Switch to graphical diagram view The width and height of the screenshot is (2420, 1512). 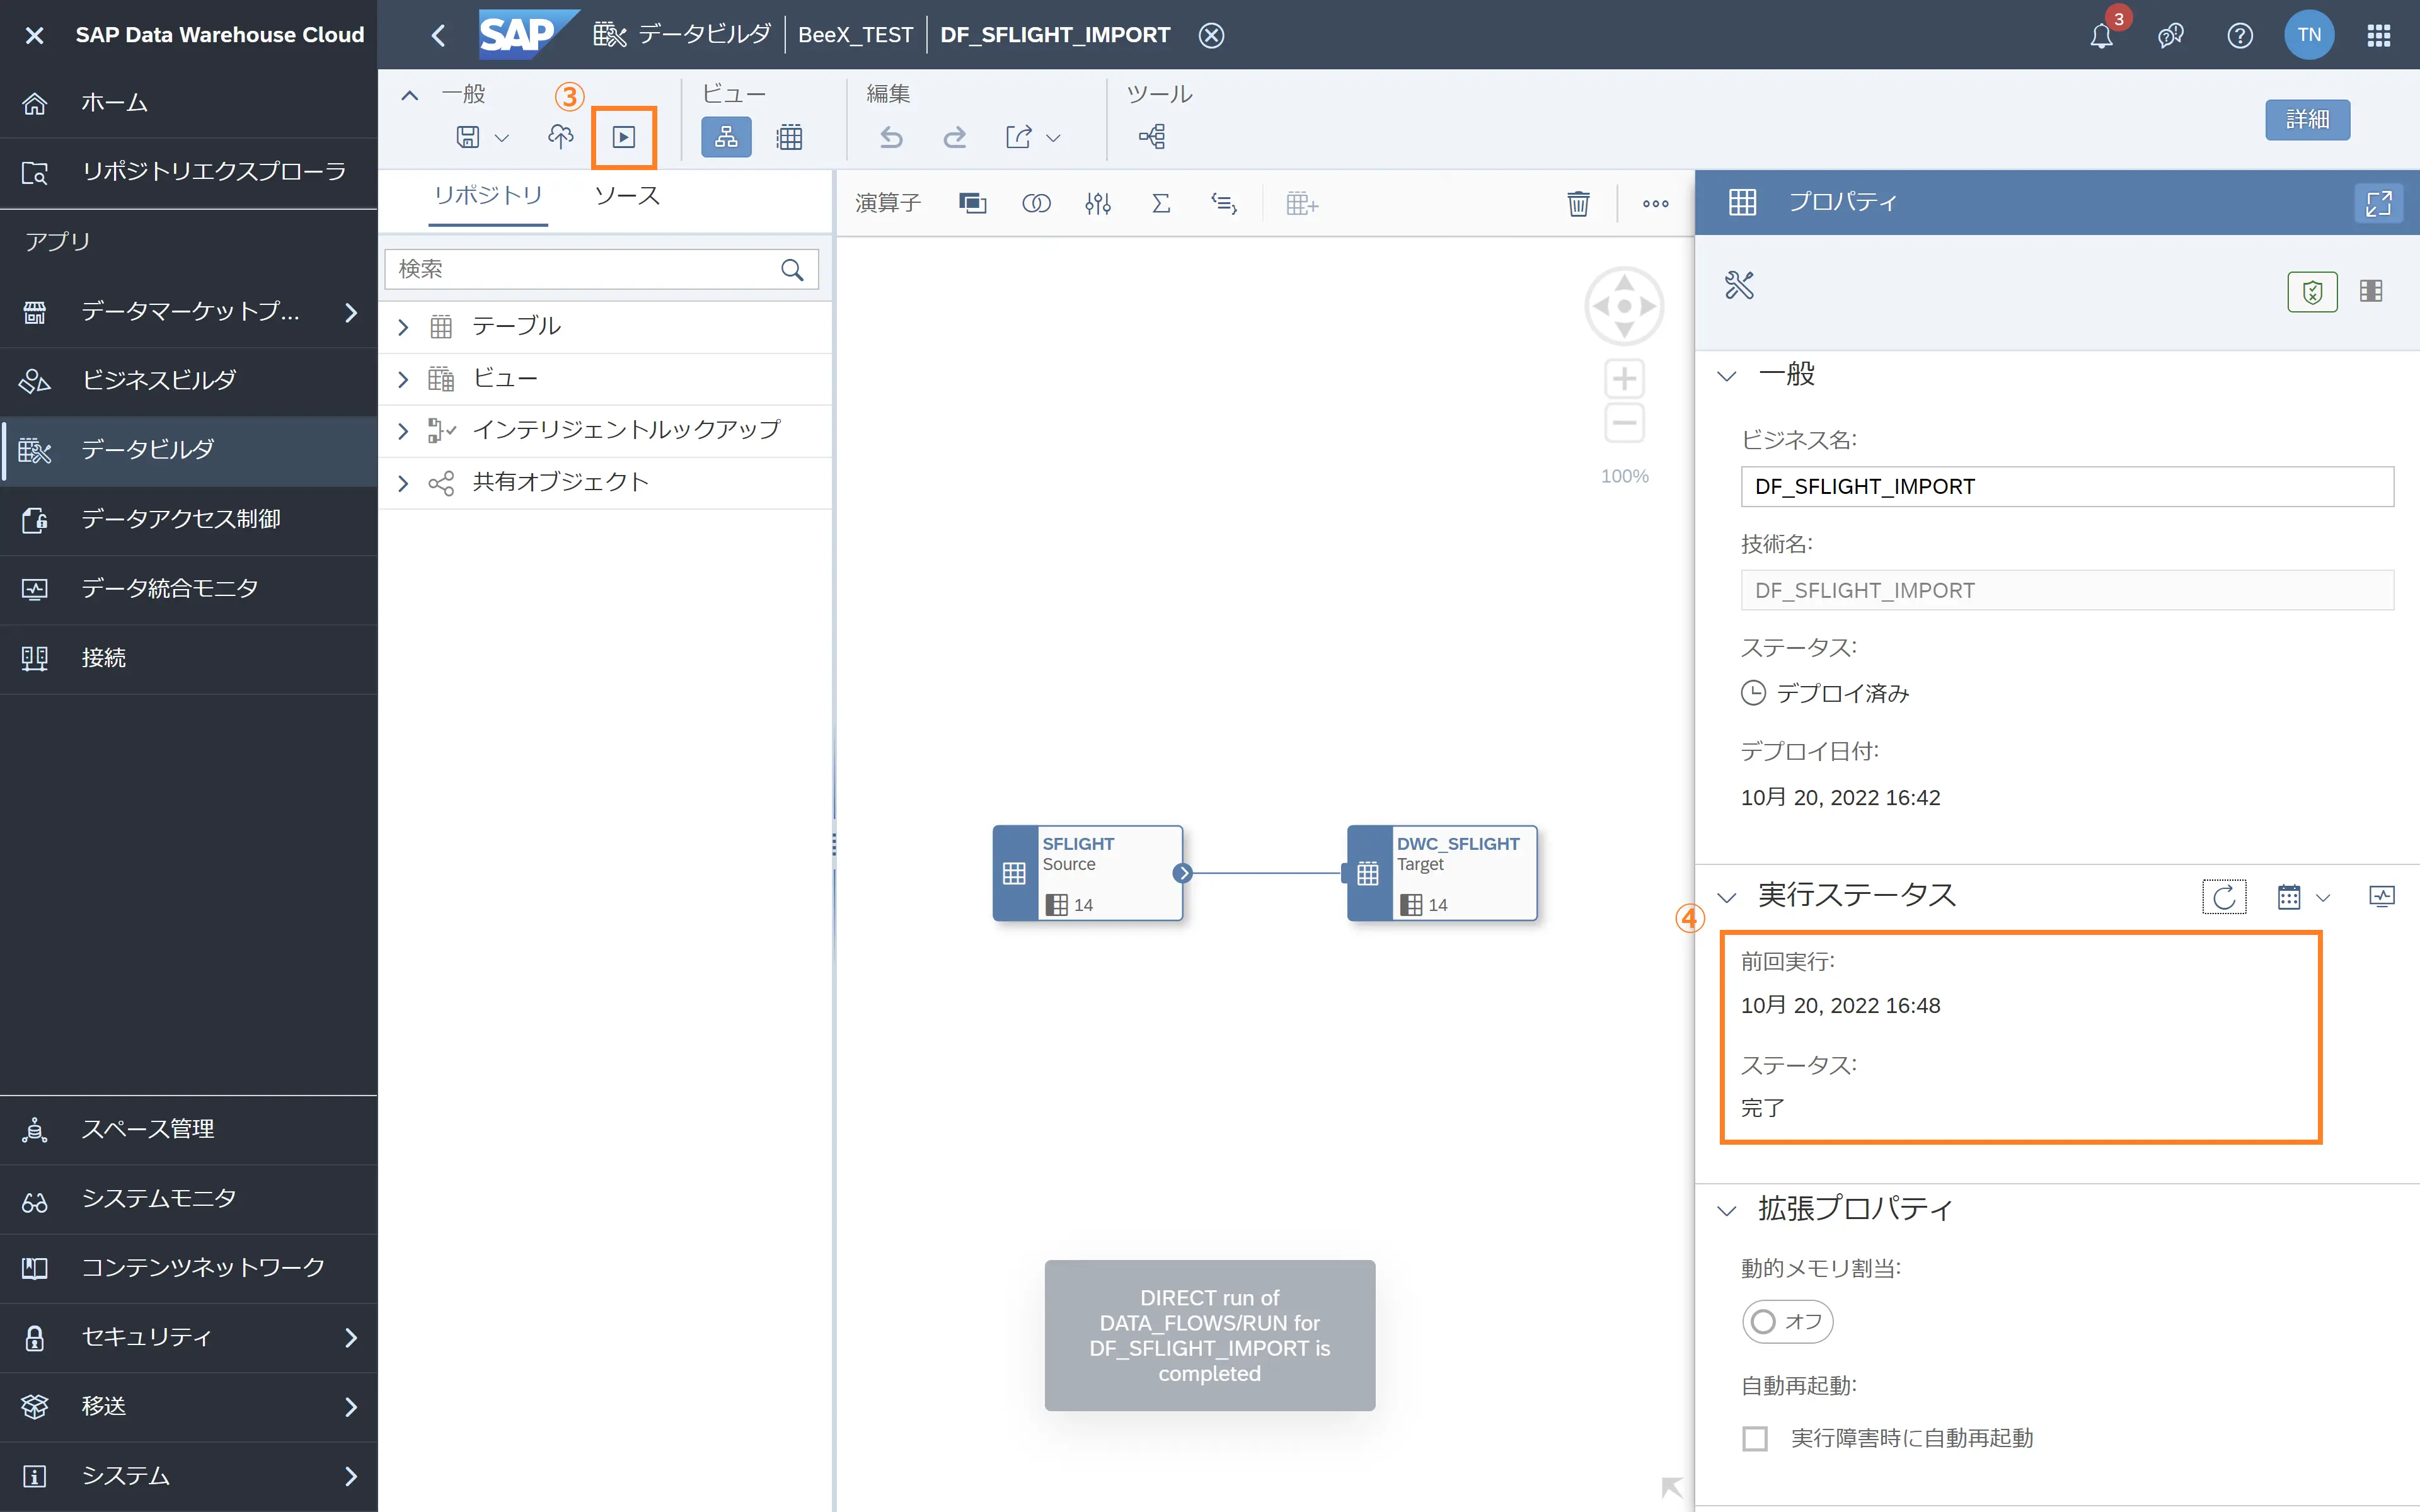(x=726, y=137)
